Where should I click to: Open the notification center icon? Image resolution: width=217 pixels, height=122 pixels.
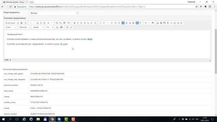coord(213,119)
